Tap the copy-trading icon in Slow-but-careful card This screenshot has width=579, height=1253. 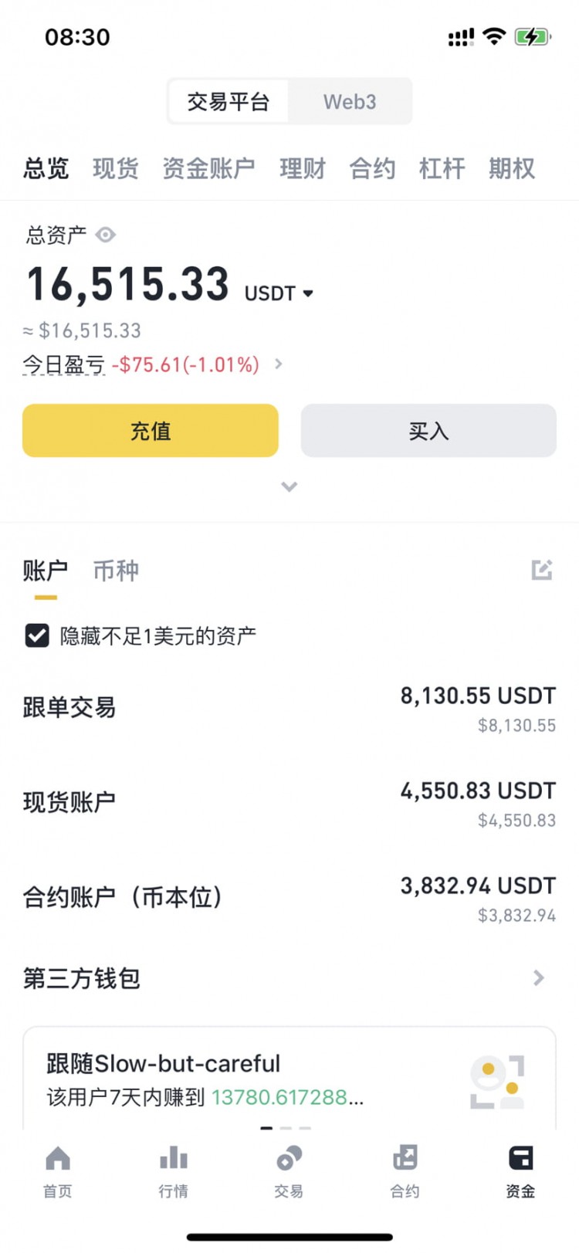pyautogui.click(x=497, y=1082)
